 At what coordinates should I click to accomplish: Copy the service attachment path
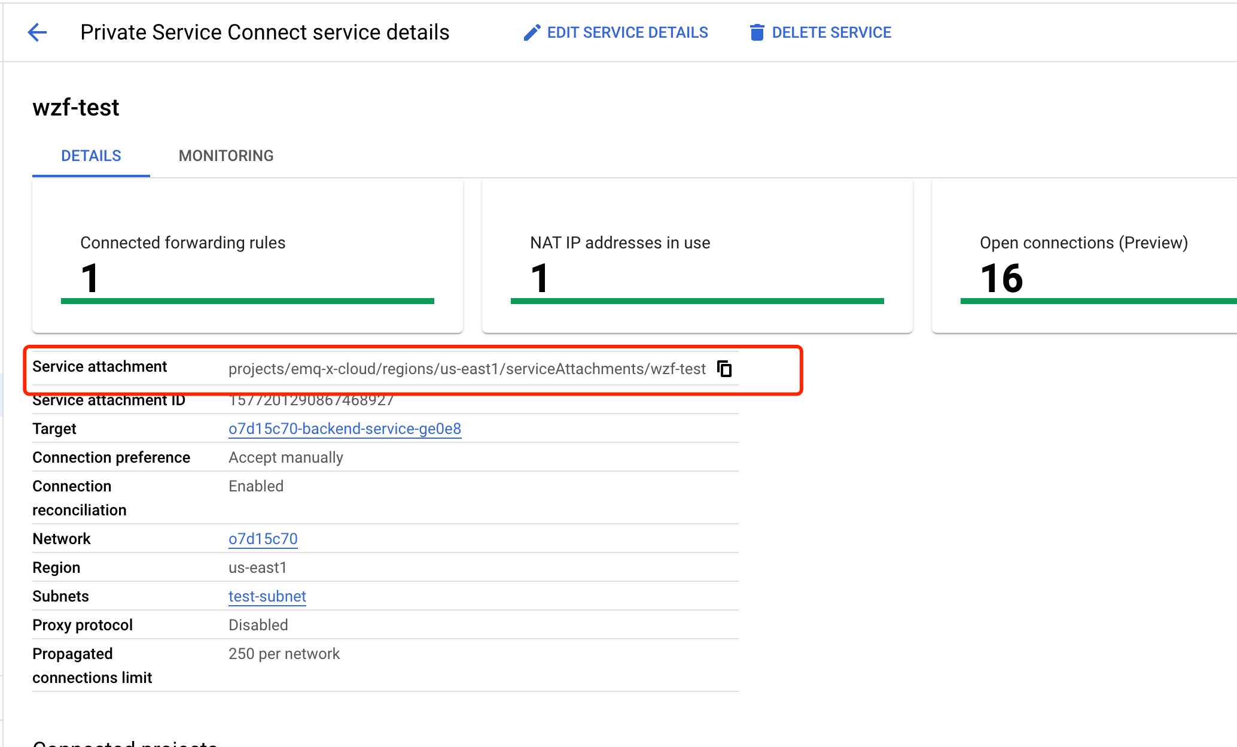click(x=724, y=369)
